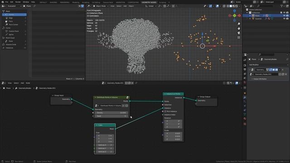This screenshot has width=290, height=163.
Task: Select the Face domain in spreadsheet
Action: (x=14, y=21)
